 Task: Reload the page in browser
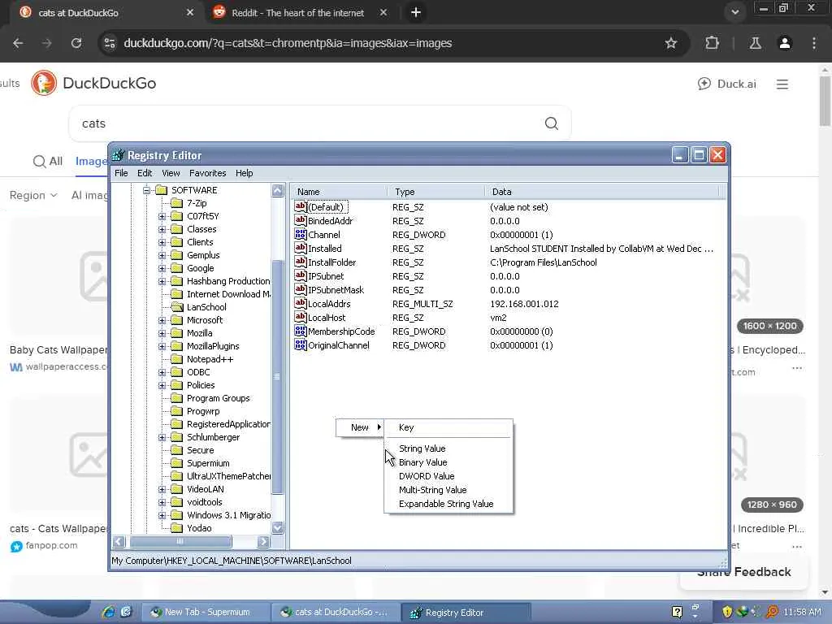point(76,43)
